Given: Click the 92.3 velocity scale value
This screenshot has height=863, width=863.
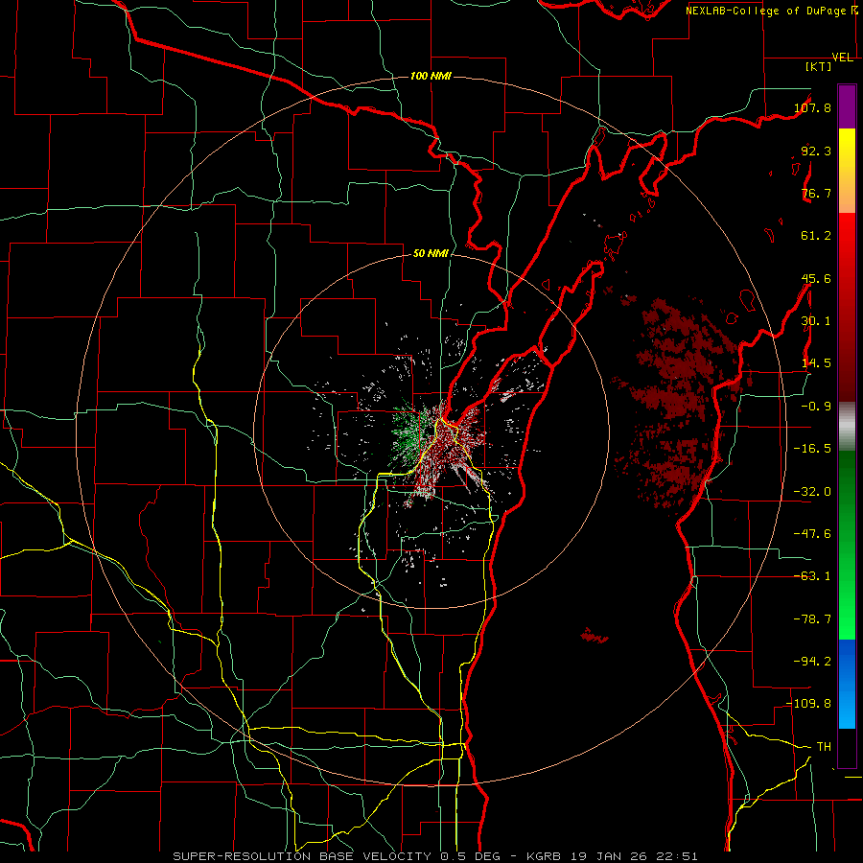Looking at the screenshot, I should tap(816, 151).
